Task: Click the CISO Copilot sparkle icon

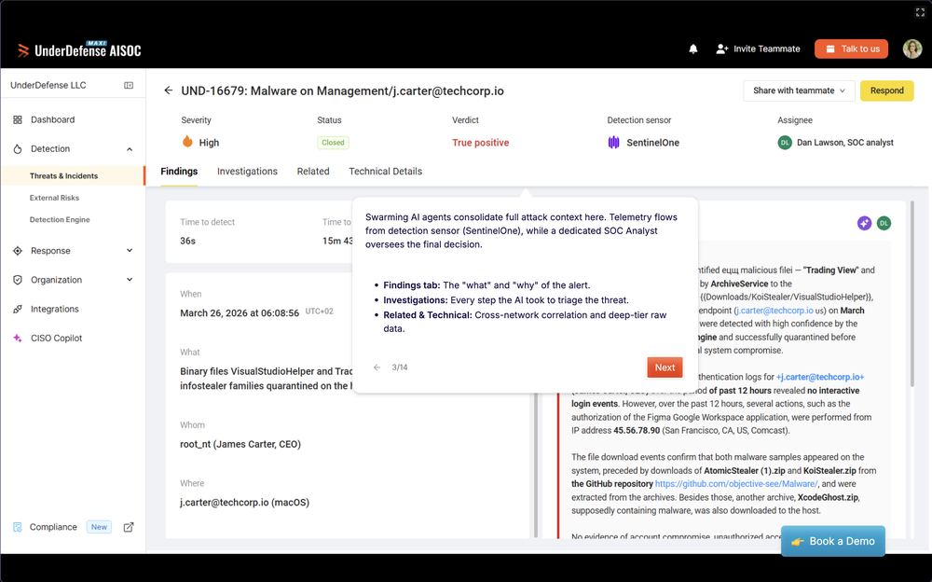Action: pos(17,338)
